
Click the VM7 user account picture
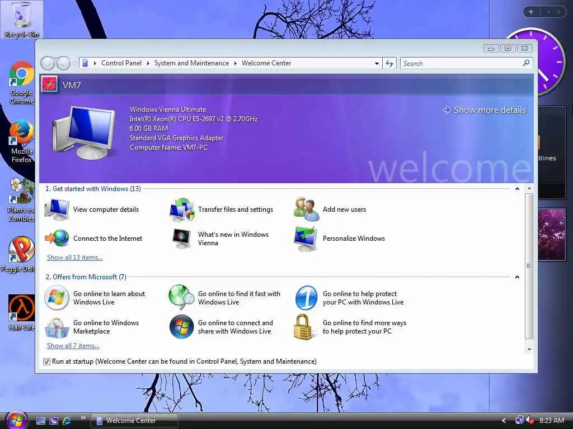pos(49,84)
